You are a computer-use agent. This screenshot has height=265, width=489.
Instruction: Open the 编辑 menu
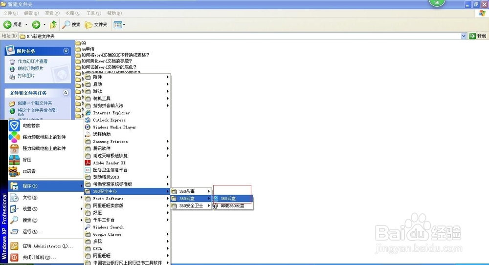[x=31, y=13]
